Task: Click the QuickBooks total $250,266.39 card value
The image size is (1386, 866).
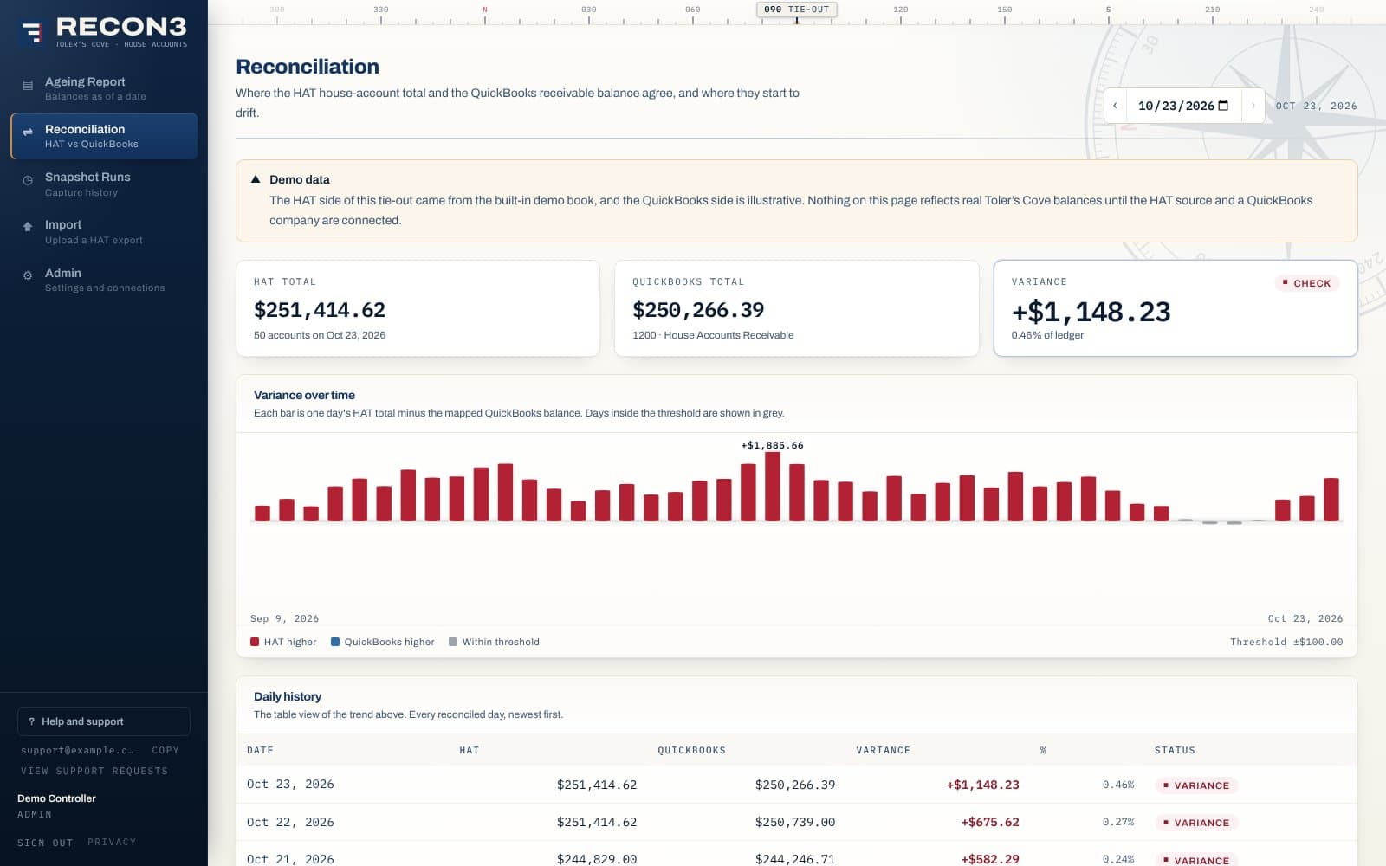Action: coord(698,310)
